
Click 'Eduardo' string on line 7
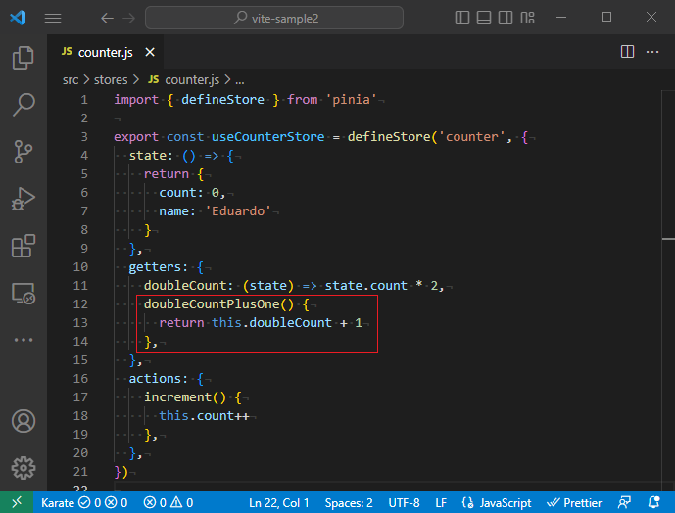[x=238, y=211]
